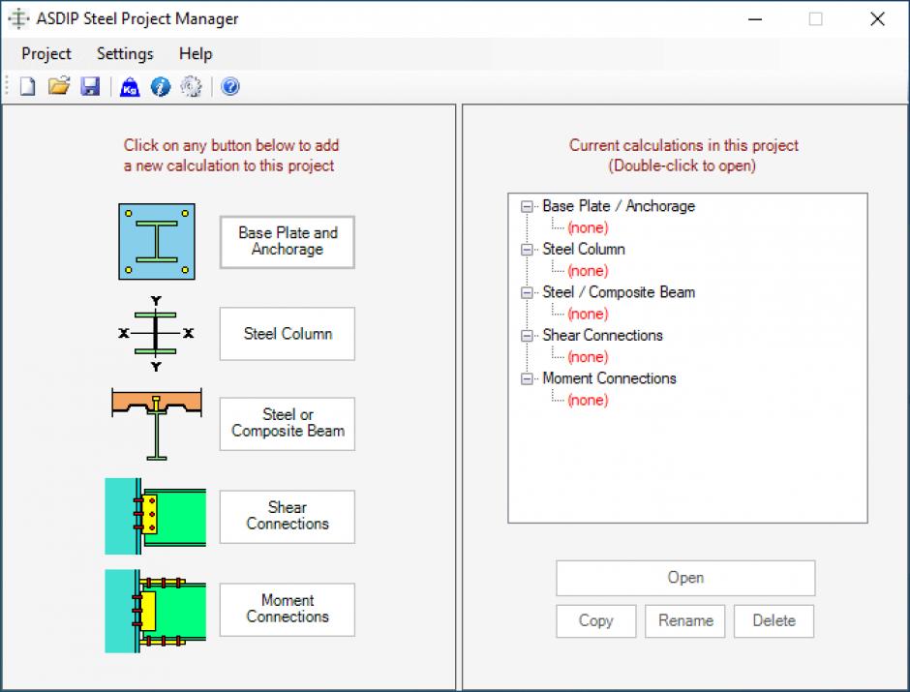Image resolution: width=910 pixels, height=692 pixels.
Task: Select Base Plate / Anchorage in the tree
Action: (619, 206)
